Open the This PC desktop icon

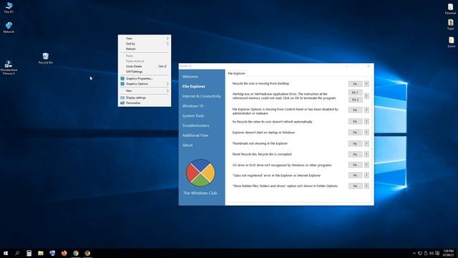9,8
